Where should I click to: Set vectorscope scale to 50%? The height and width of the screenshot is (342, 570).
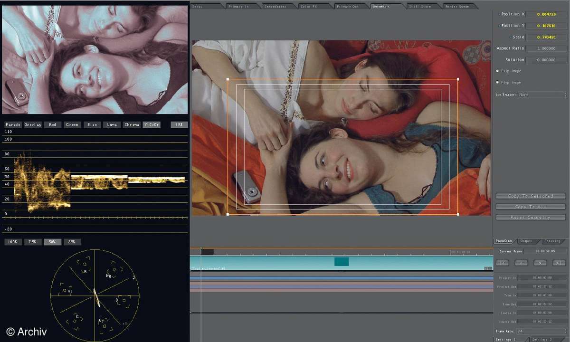click(x=53, y=242)
